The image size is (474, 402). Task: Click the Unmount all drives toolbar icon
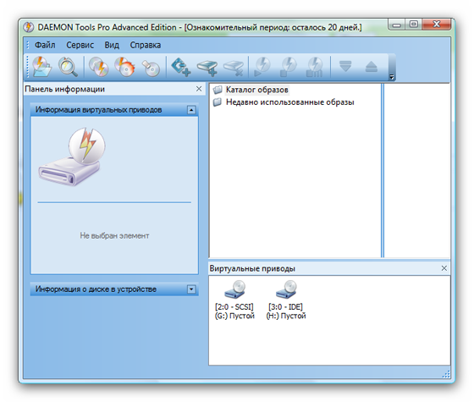coord(314,67)
